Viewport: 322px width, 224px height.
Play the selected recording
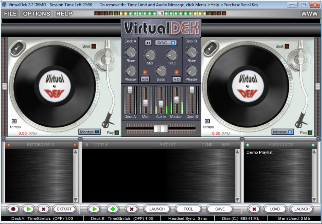click(x=28, y=209)
